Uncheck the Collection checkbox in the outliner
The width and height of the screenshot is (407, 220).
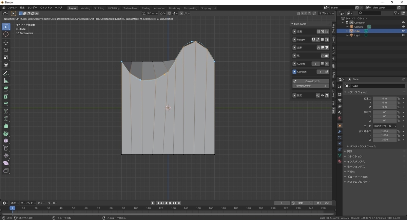(x=347, y=23)
